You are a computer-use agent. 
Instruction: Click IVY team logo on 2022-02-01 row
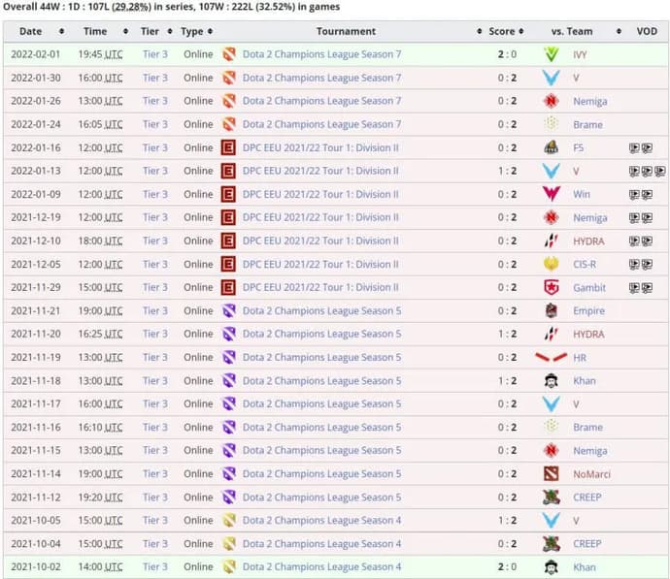point(552,54)
